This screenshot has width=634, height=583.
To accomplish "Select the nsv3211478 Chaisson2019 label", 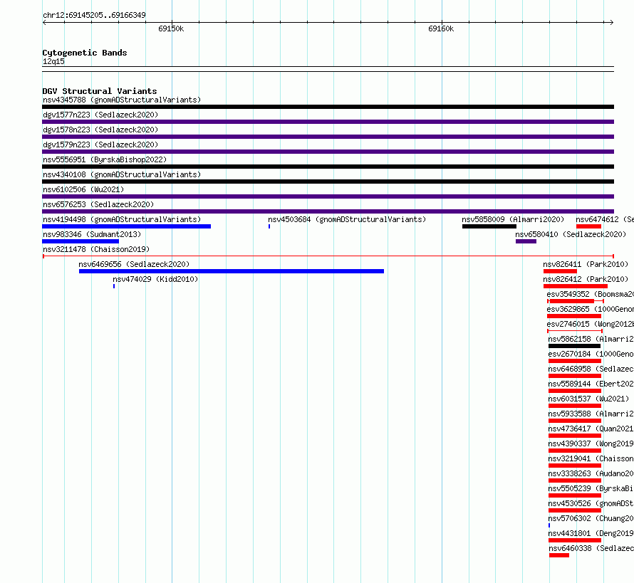I will pyautogui.click(x=96, y=249).
